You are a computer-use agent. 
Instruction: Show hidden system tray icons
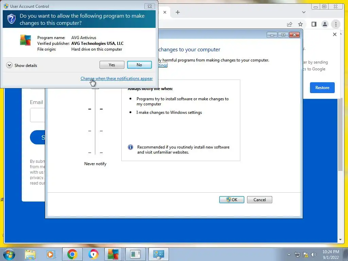(289, 255)
